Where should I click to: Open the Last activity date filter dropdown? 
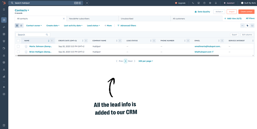tap(73, 25)
